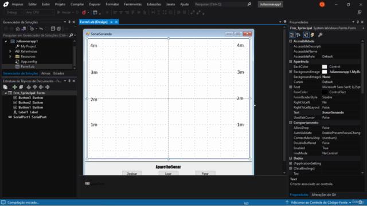Click the solutions and folders view switch icon

[24, 29]
